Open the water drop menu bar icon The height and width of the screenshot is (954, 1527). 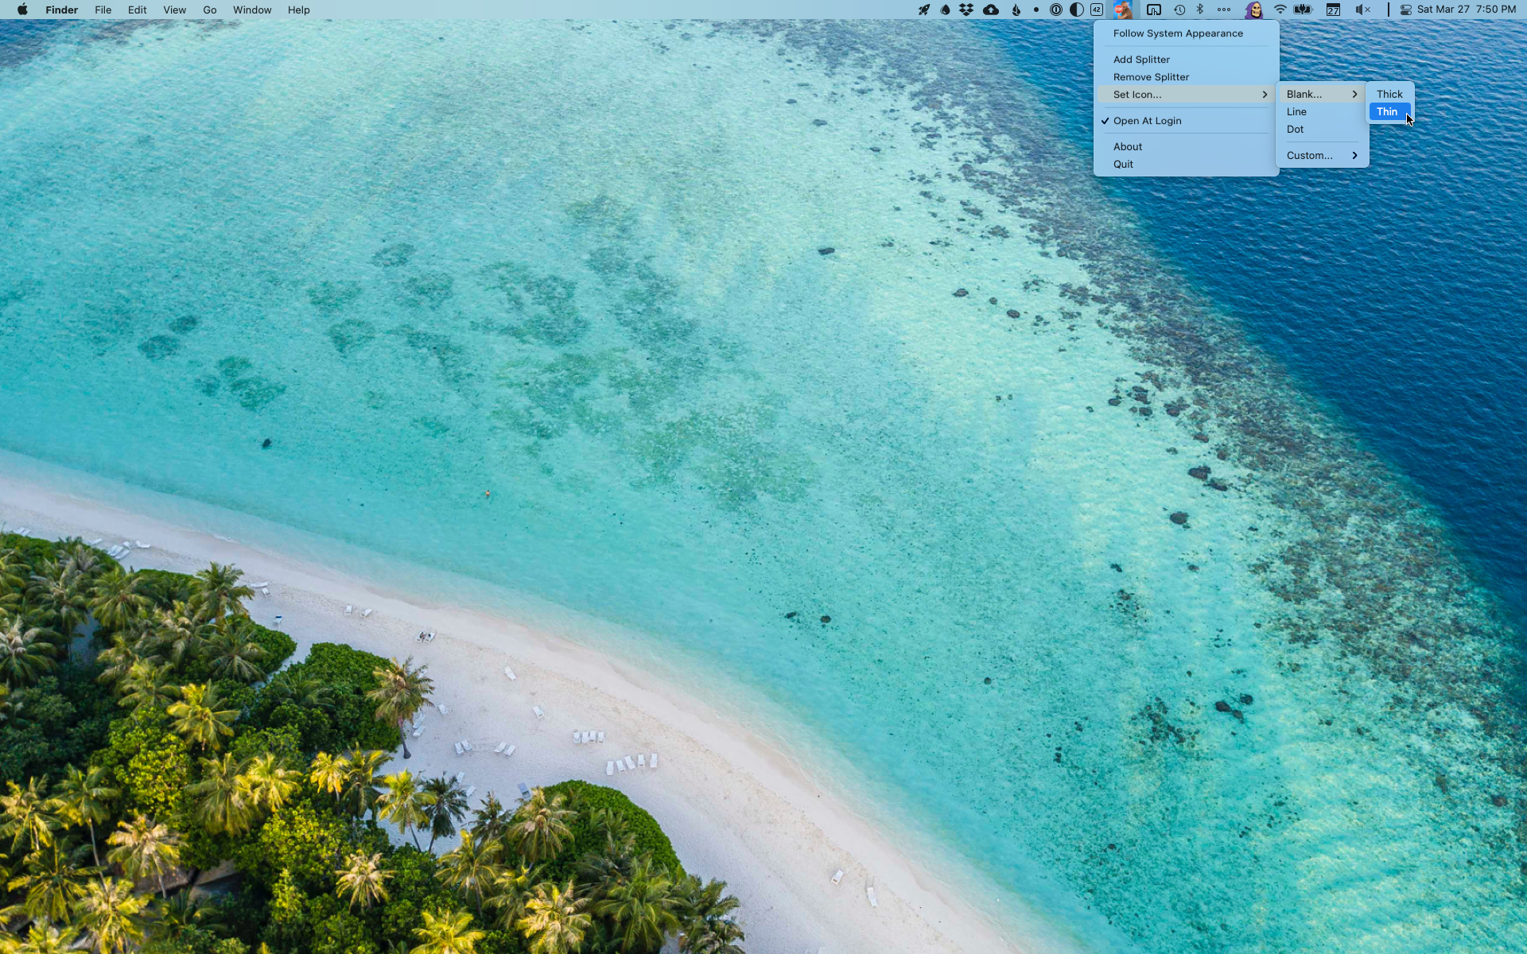(945, 10)
